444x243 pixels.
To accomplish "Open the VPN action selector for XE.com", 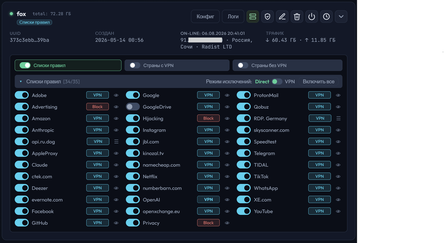I will point(319,200).
